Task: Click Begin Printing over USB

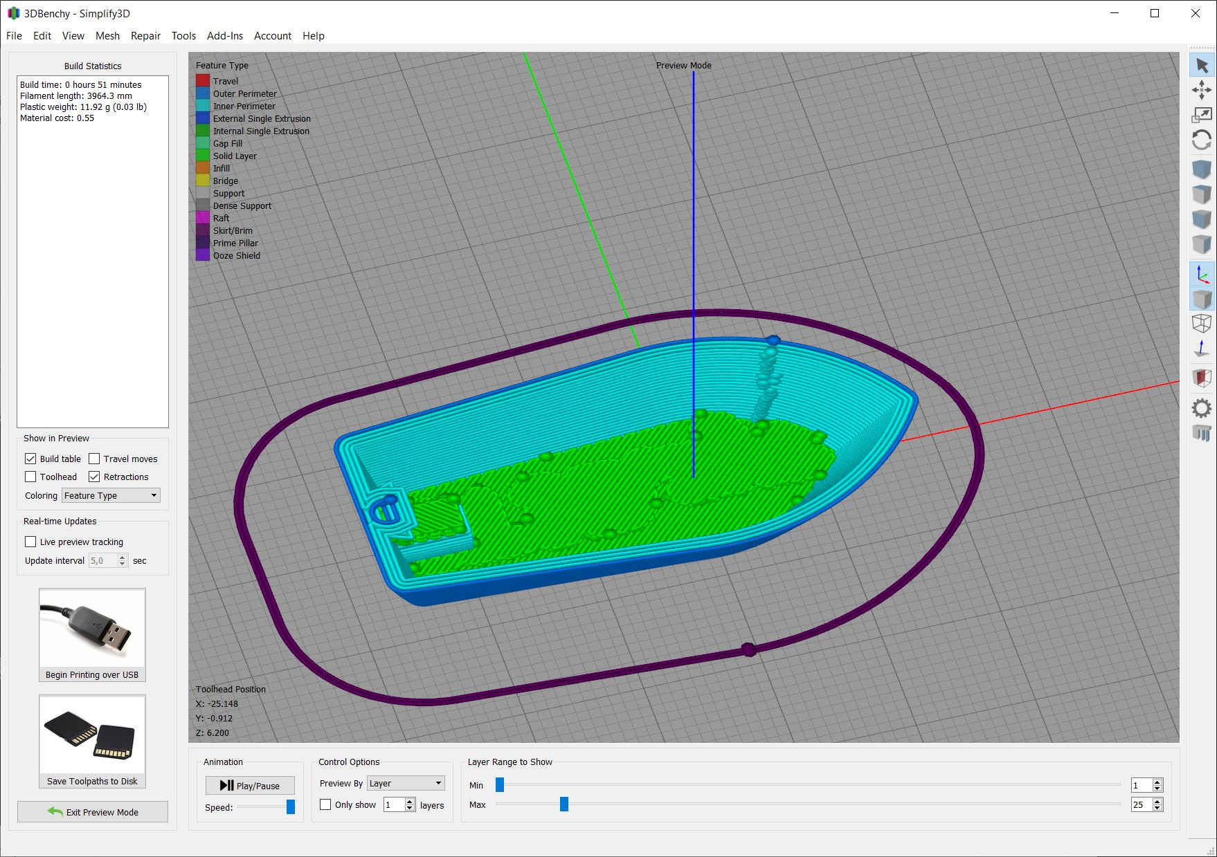Action: click(x=92, y=635)
